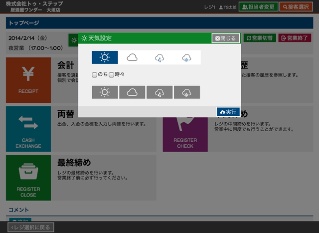Screen dimensions: 319x233
Task: Click the 担当者変更 button
Action: pos(258,7)
